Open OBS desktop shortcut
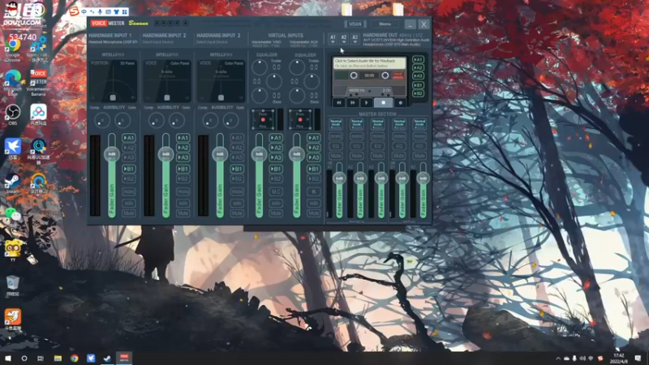Screen dimensions: 649x365 (12, 115)
